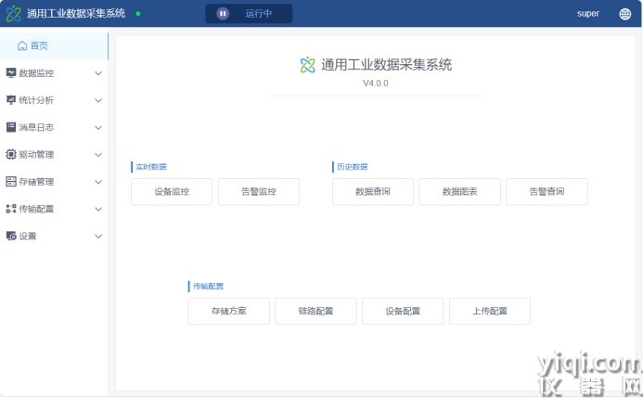This screenshot has height=398, width=643.
Task: Click the 驱动管理 chip icon
Action: click(x=11, y=155)
